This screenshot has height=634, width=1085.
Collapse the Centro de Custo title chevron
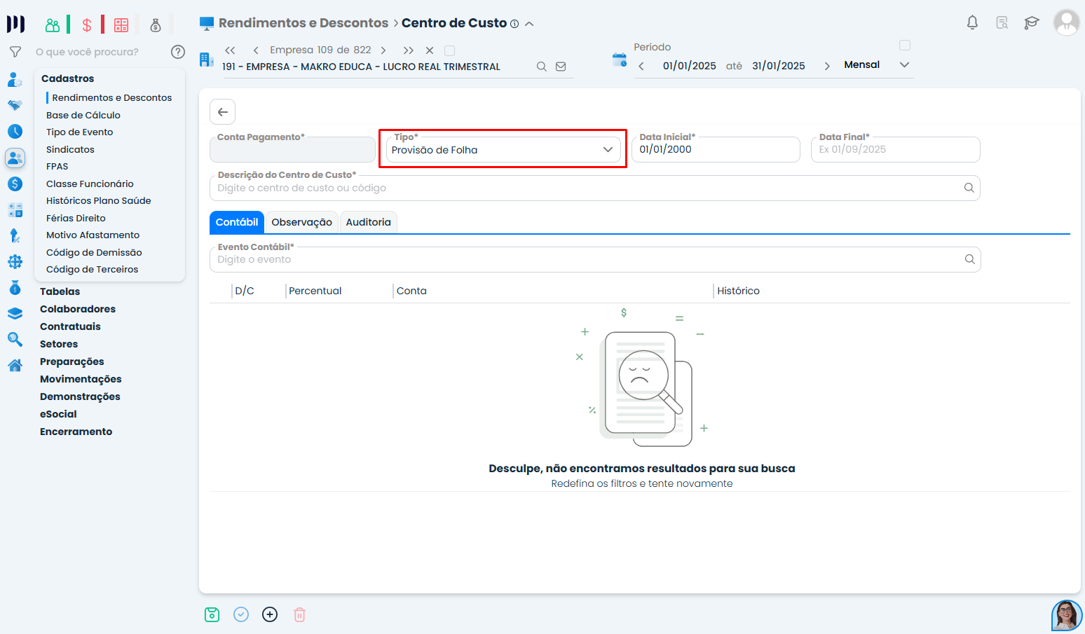tap(529, 24)
